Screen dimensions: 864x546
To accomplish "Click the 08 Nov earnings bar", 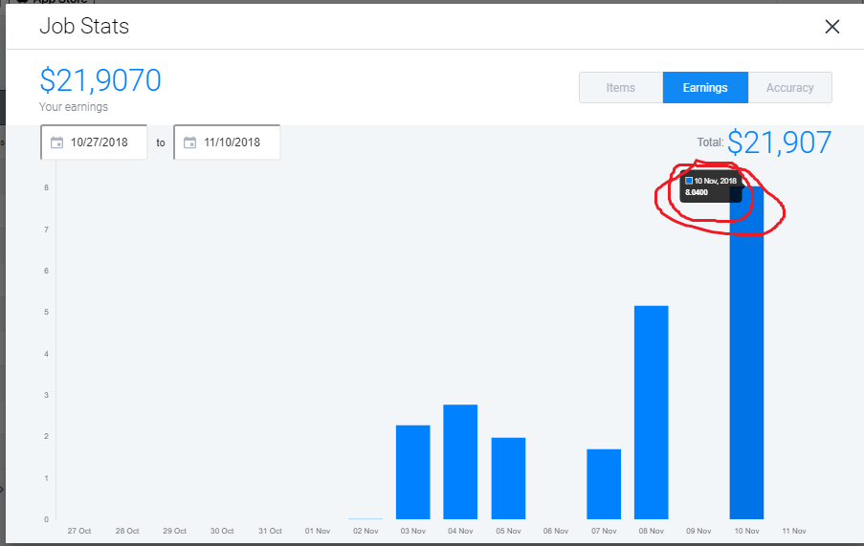I will click(652, 412).
